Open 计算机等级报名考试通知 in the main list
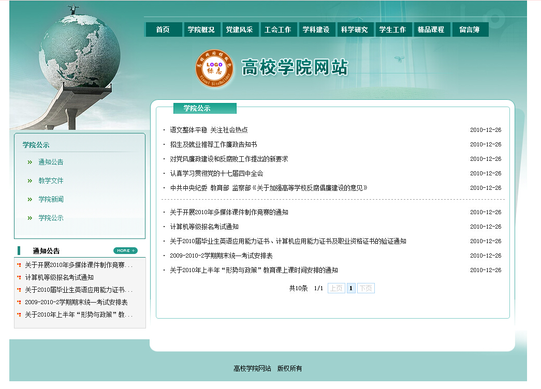The image size is (541, 389). [204, 227]
